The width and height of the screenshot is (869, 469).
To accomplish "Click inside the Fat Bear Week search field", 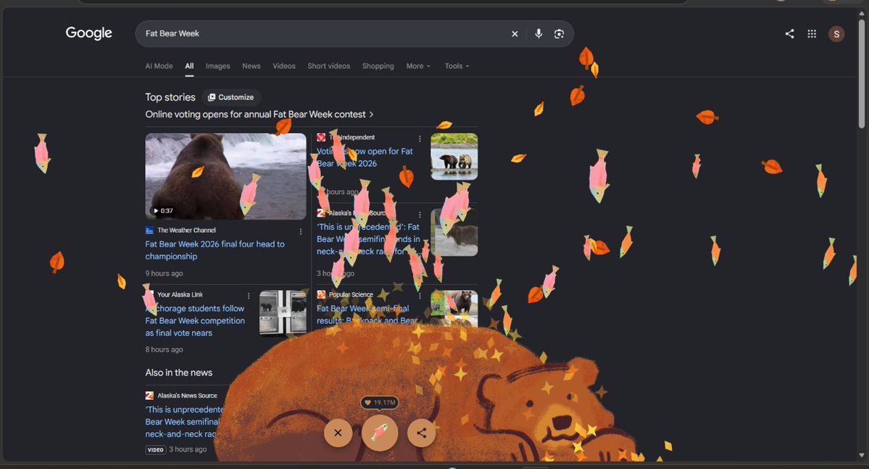I will pos(324,34).
